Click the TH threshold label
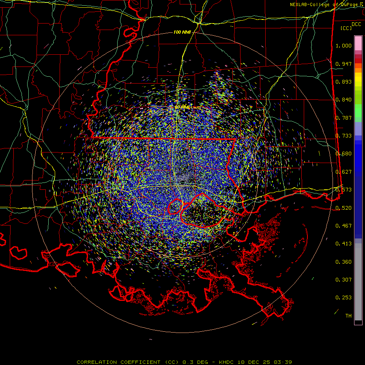 click(348, 316)
